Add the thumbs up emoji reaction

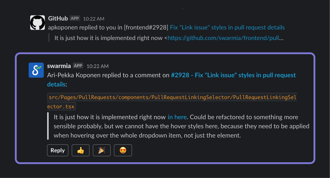[x=80, y=150]
